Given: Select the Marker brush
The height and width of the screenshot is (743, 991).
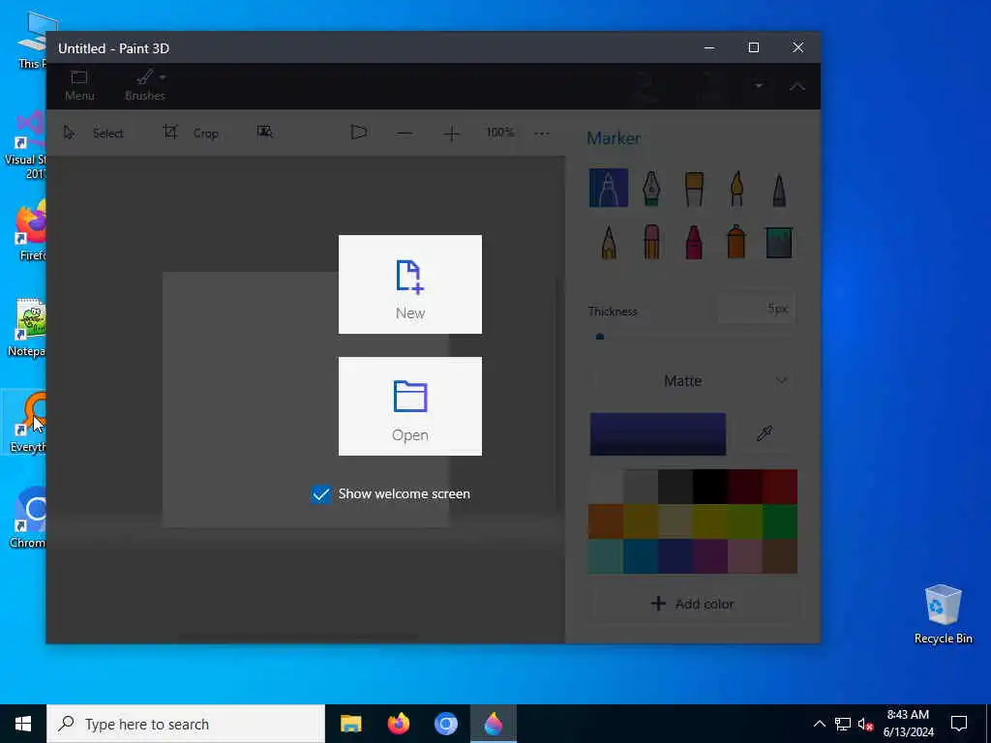Looking at the screenshot, I should (x=609, y=188).
